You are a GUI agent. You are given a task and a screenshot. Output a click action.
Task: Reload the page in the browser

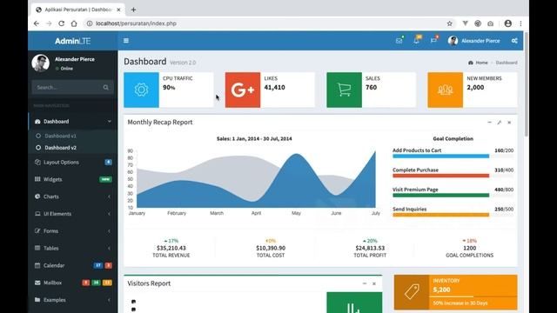pos(62,23)
